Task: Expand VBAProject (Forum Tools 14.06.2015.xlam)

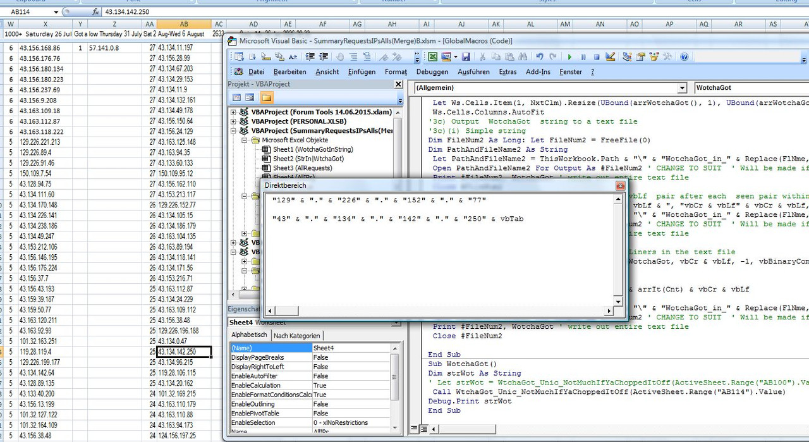Action: point(233,112)
